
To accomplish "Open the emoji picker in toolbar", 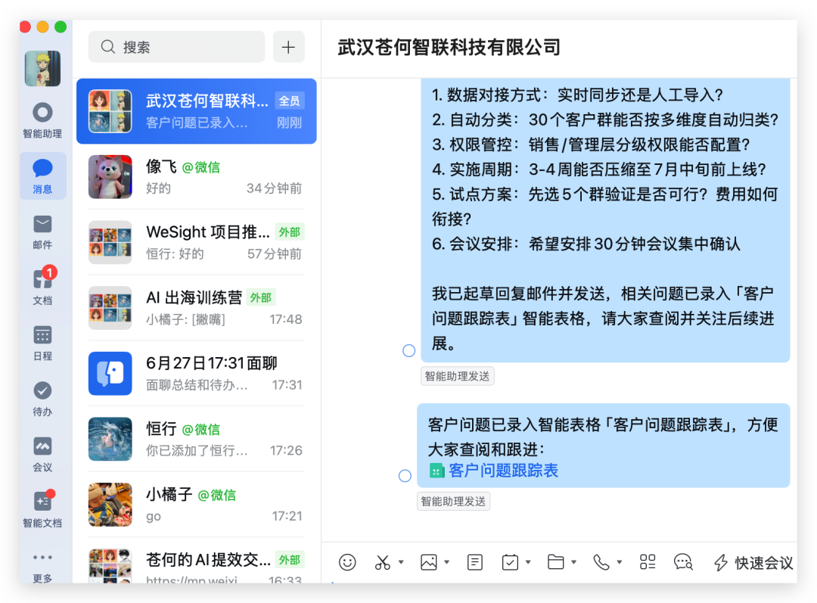I will click(x=347, y=562).
